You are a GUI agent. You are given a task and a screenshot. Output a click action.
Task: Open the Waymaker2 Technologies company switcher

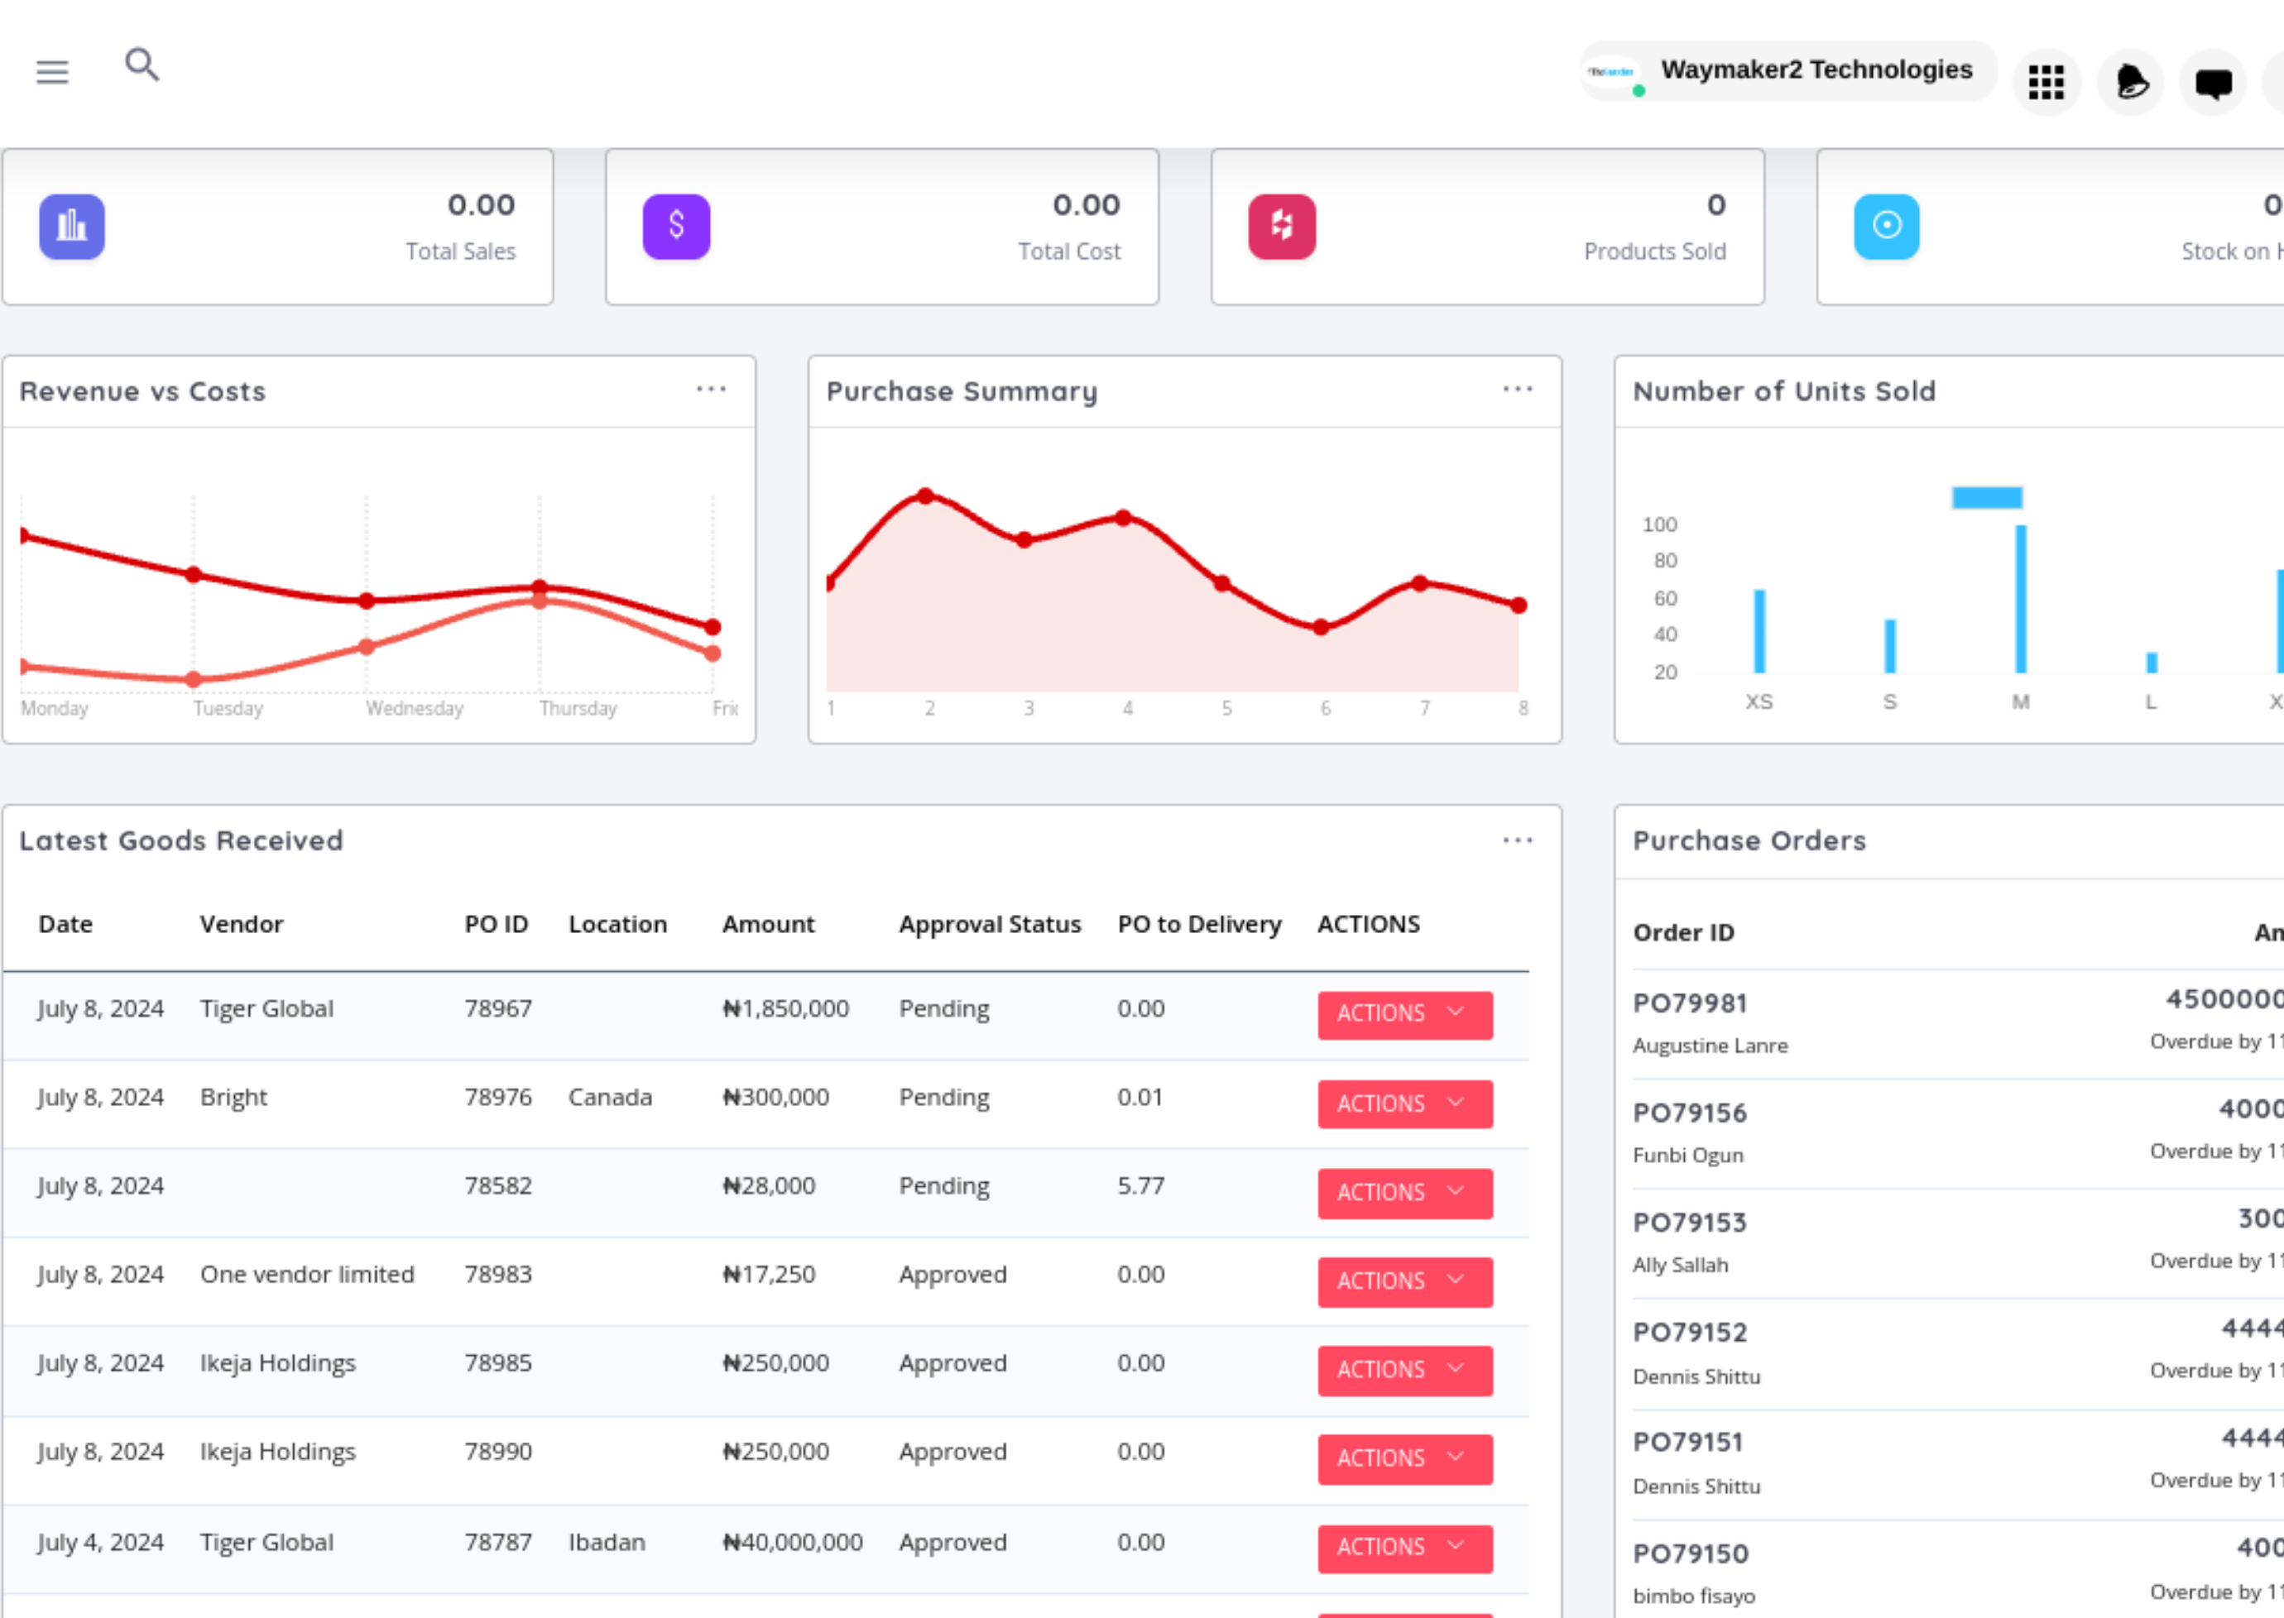[x=1787, y=71]
